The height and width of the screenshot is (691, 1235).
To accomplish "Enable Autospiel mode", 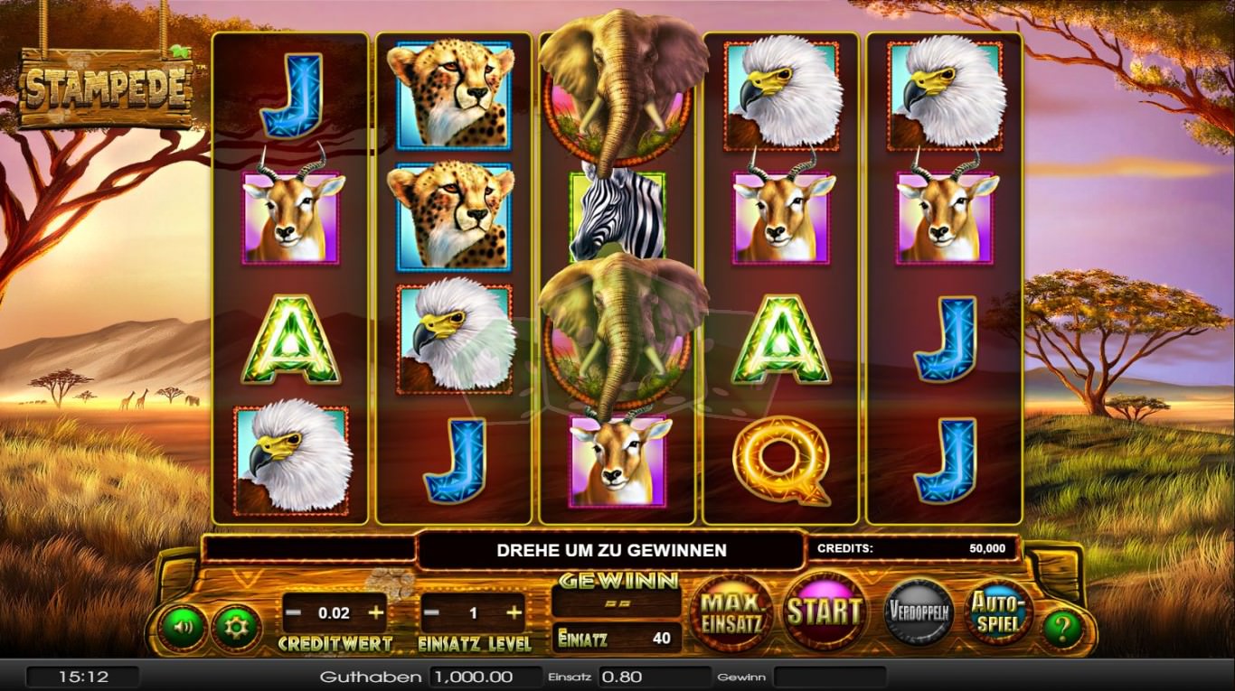I will (999, 612).
